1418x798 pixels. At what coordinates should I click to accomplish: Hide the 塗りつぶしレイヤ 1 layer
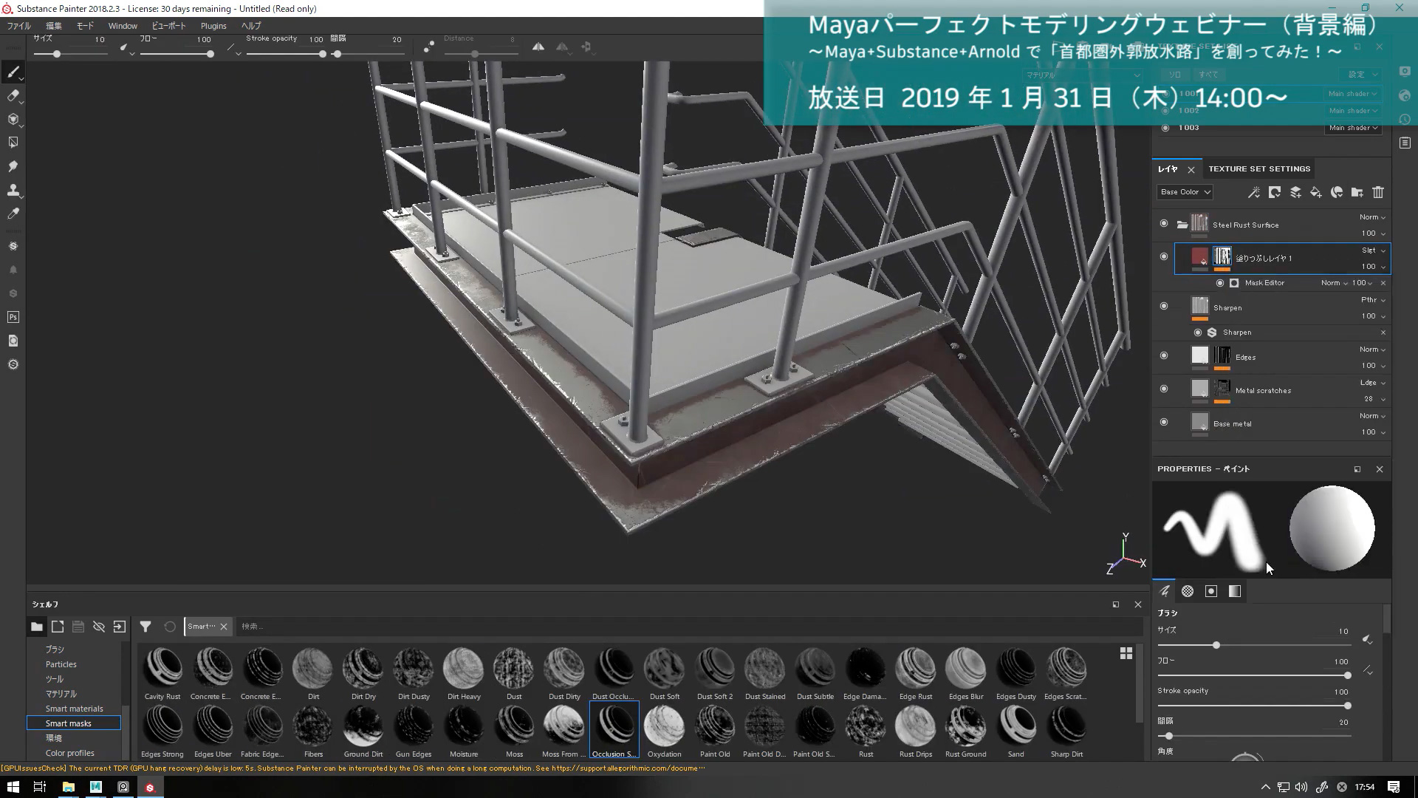(1164, 257)
